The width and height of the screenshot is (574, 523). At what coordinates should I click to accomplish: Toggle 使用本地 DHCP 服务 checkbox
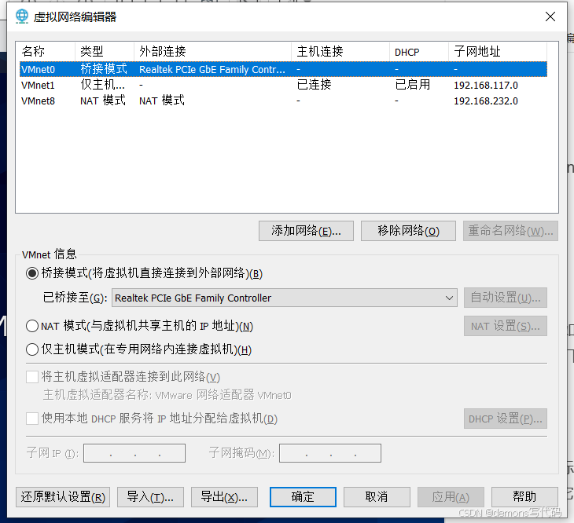pyautogui.click(x=32, y=419)
